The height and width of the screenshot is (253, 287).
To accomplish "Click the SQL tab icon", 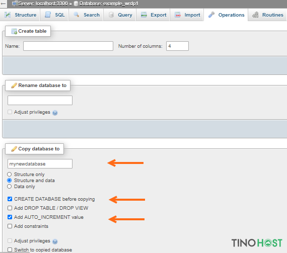I will pyautogui.click(x=48, y=15).
